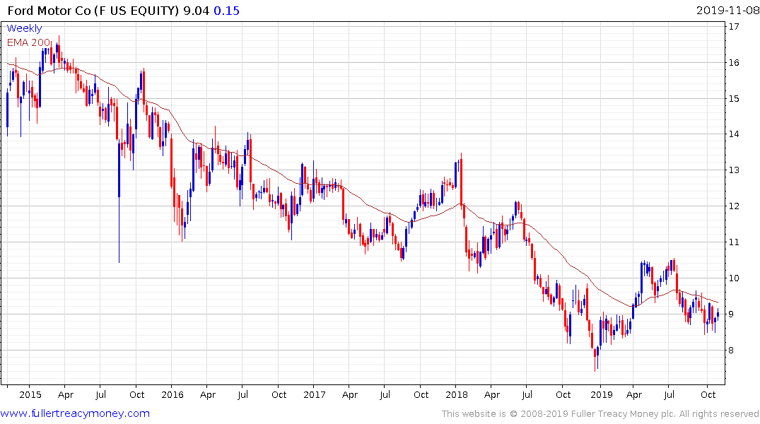Click the Weekly interval label
The image size is (760, 424).
coord(24,28)
